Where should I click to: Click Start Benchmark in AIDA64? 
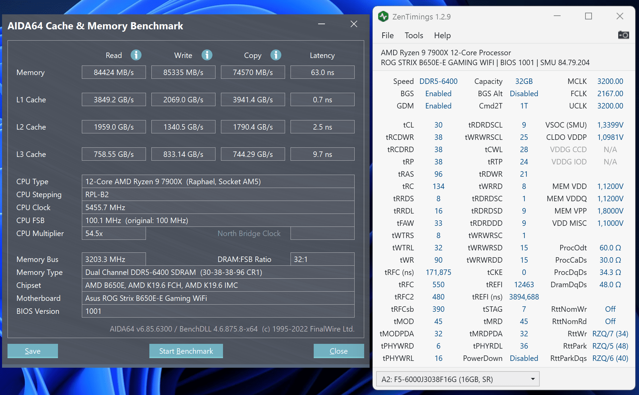tap(186, 351)
